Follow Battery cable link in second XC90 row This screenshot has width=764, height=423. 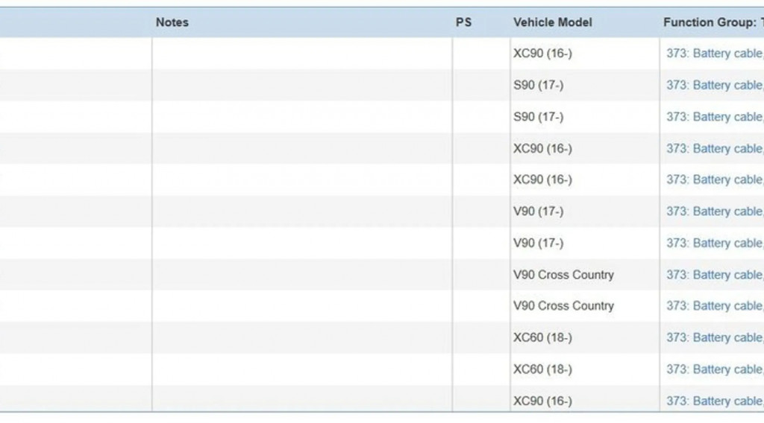(714, 149)
